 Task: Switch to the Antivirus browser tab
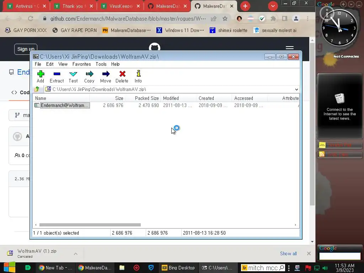point(26,6)
